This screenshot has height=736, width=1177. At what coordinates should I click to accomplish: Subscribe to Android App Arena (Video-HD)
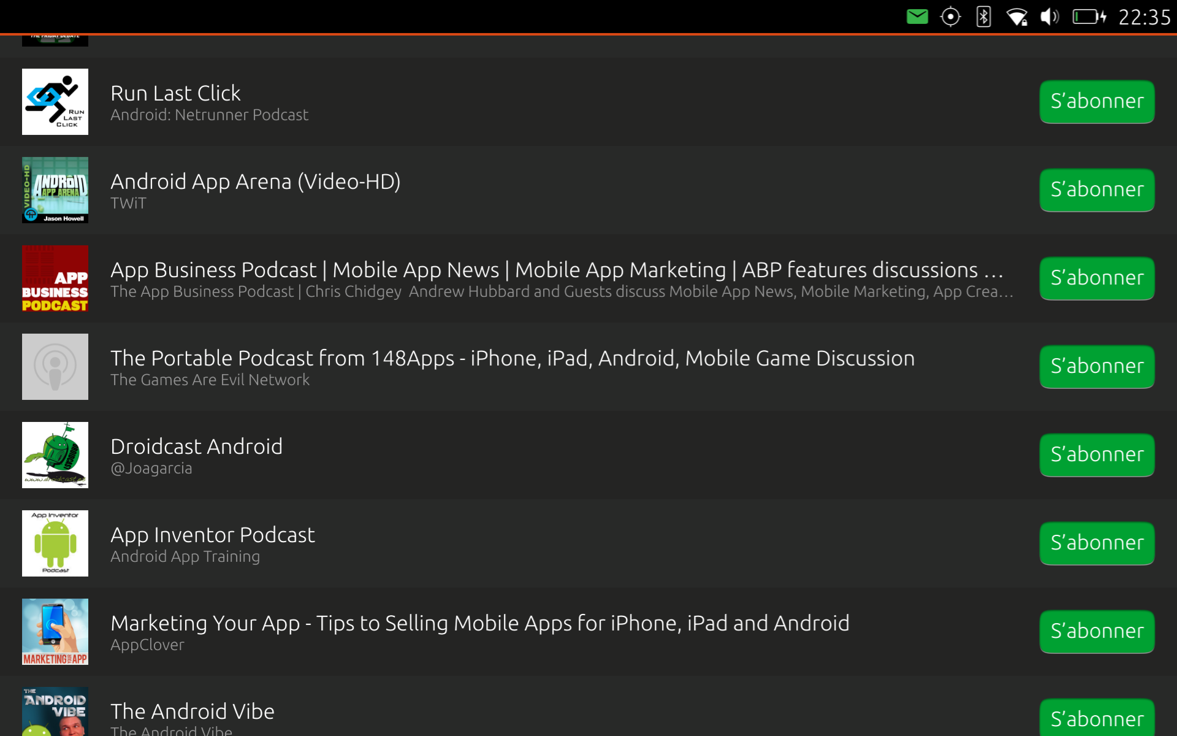coord(1097,190)
